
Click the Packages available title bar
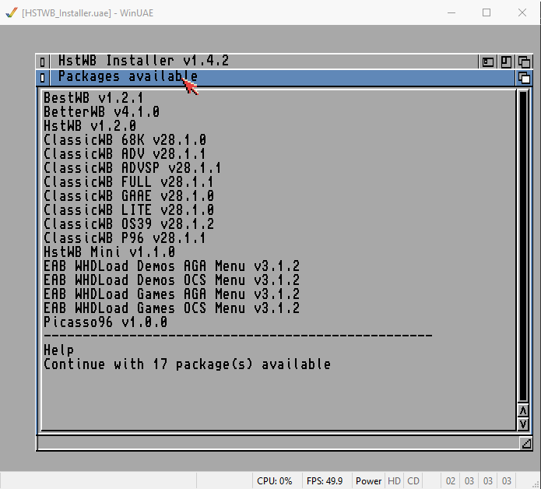(283, 78)
